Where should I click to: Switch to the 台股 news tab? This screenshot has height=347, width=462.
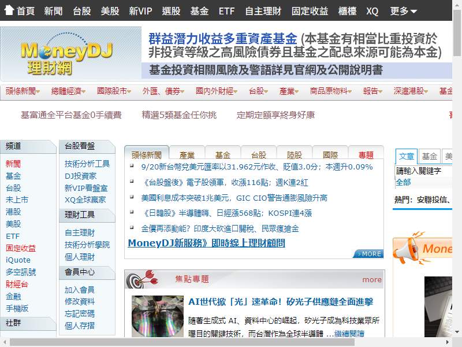click(x=259, y=153)
